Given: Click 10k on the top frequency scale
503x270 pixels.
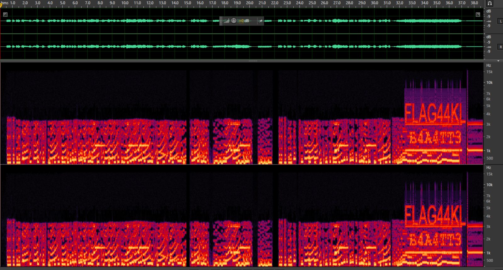Looking at the screenshot, I should coord(489,83).
